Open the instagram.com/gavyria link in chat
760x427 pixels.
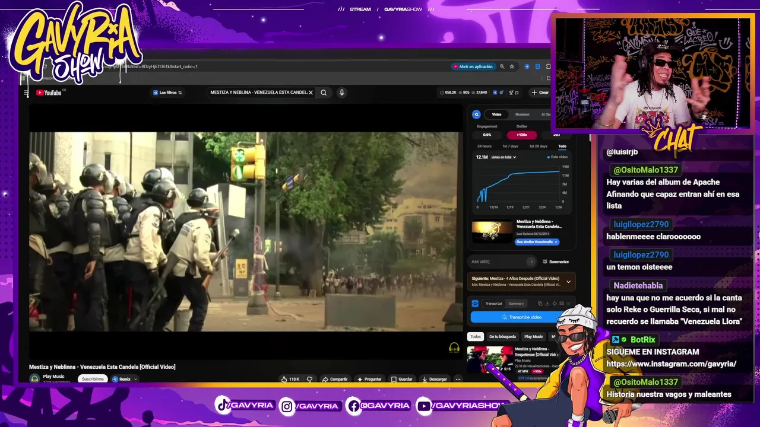(671, 364)
